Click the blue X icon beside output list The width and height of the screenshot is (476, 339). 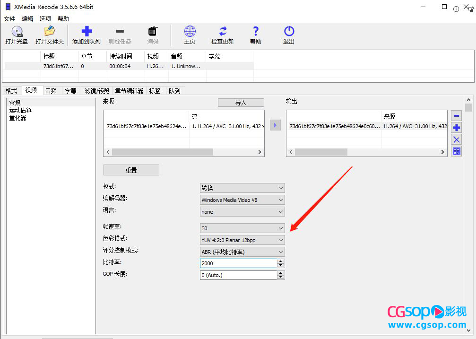point(457,139)
